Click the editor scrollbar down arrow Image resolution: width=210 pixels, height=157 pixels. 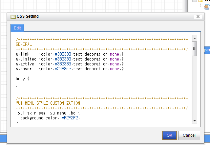[x=194, y=121]
